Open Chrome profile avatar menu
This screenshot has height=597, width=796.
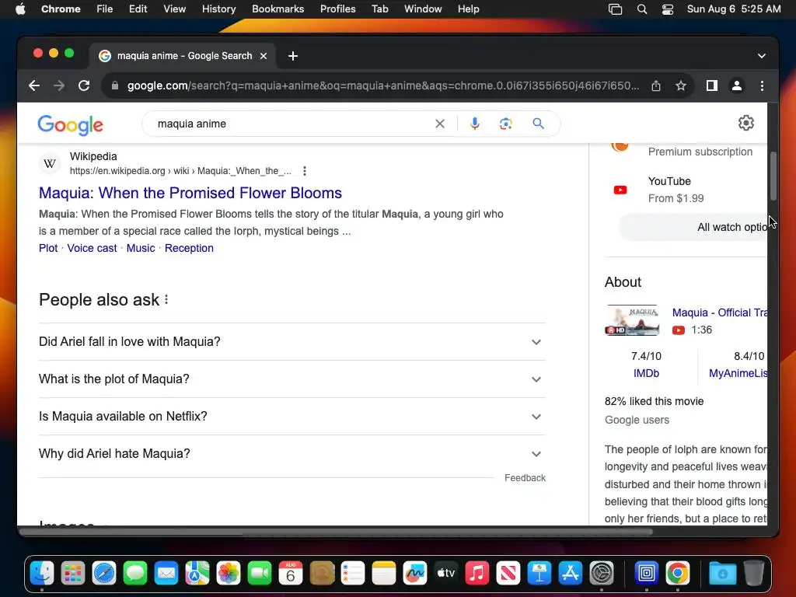(737, 86)
